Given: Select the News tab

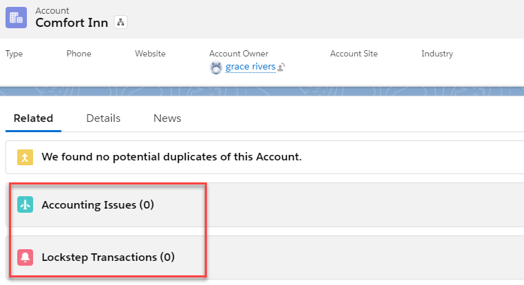Looking at the screenshot, I should [x=167, y=118].
